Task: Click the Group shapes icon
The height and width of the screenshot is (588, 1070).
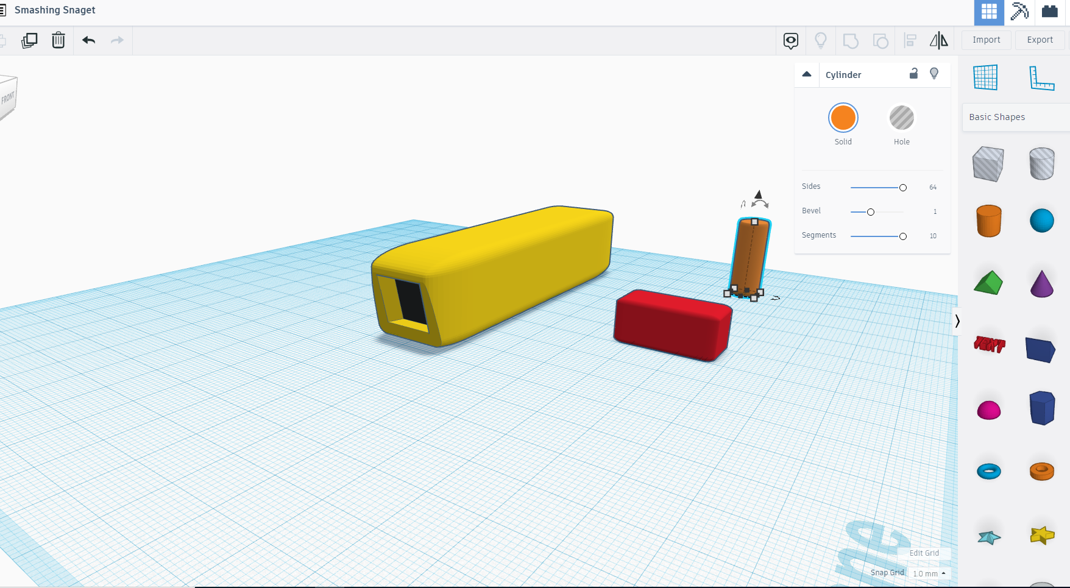Action: coord(851,41)
